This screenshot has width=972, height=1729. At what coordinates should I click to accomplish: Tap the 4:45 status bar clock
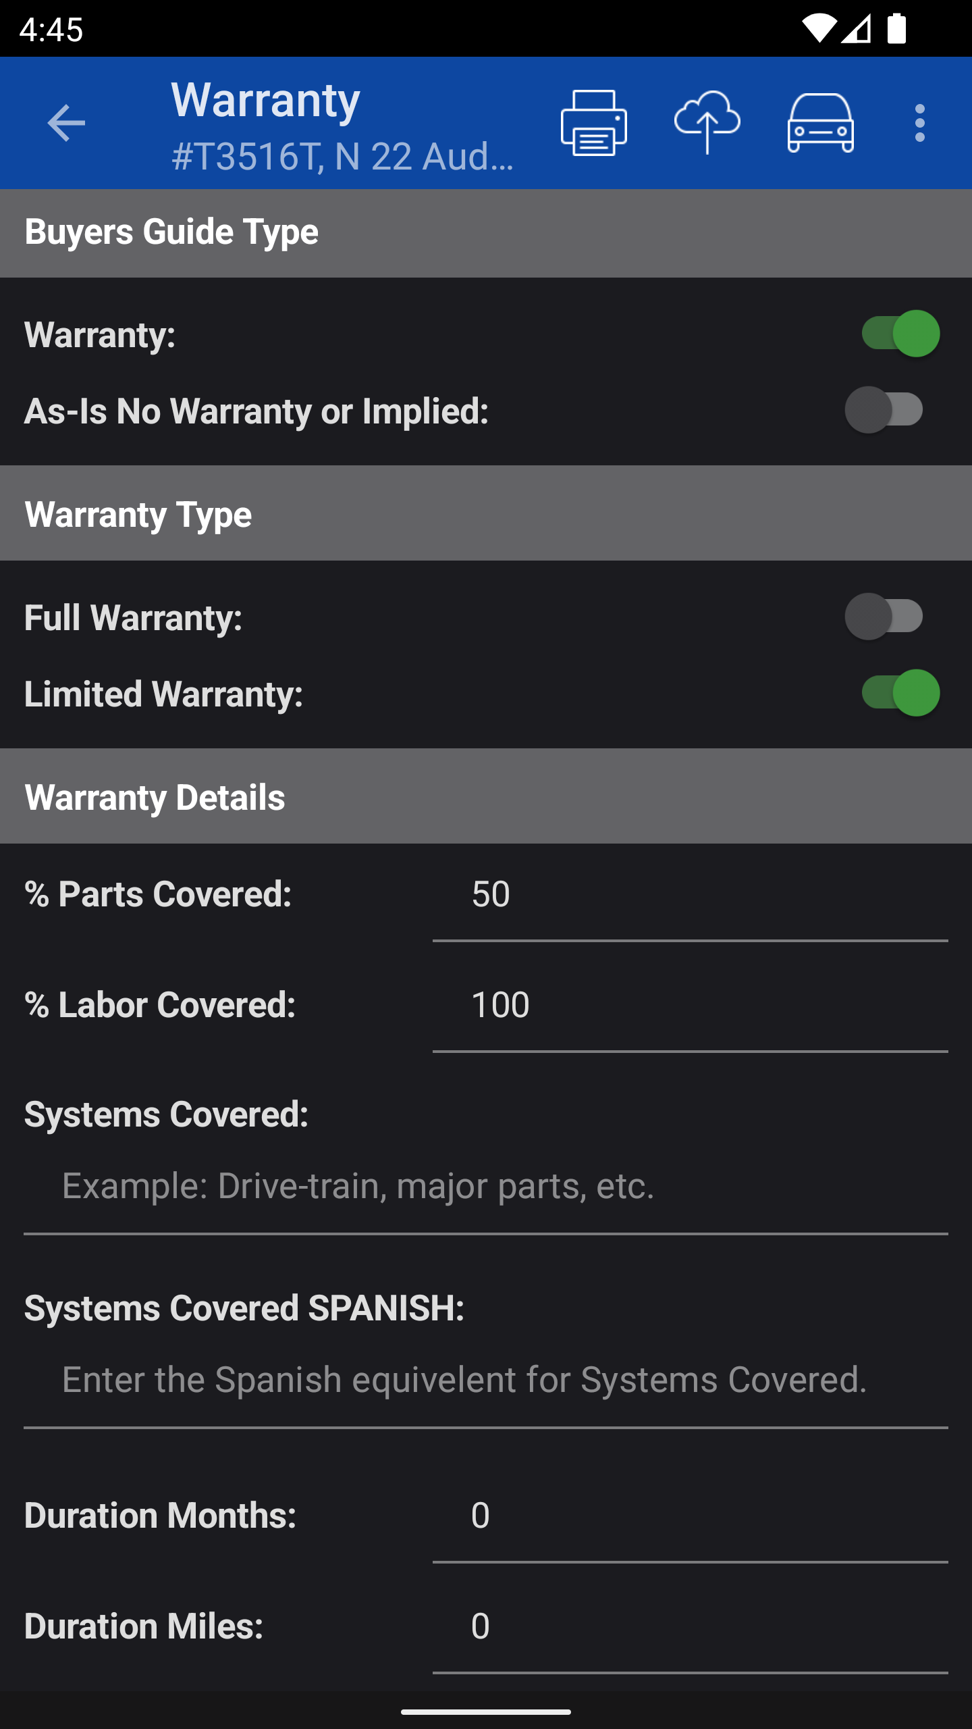(51, 30)
